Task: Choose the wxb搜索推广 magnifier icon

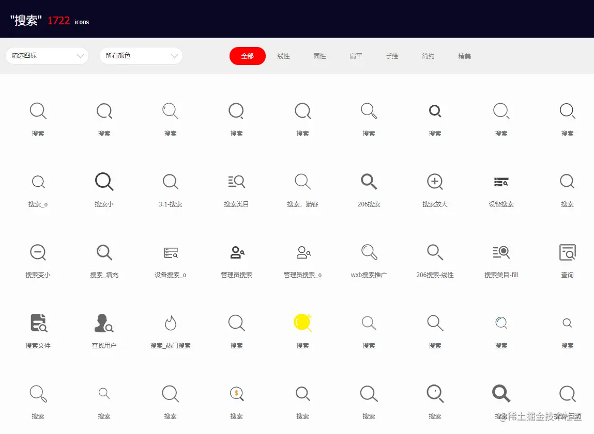Action: [x=369, y=252]
